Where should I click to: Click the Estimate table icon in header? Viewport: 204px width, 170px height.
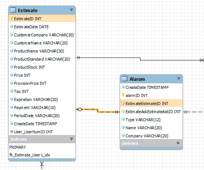click(13, 10)
